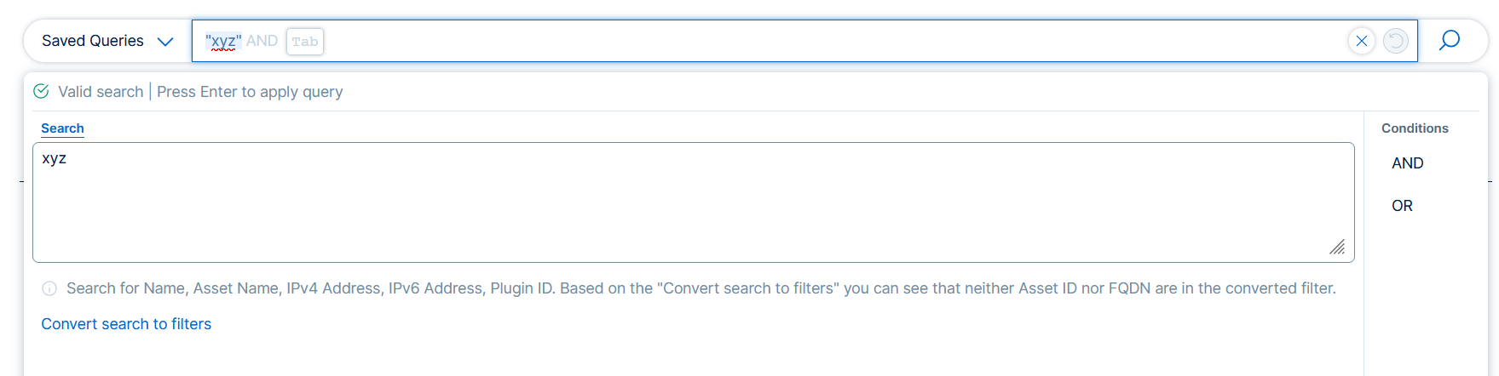Switch to the Search tab
The height and width of the screenshot is (376, 1499).
pyautogui.click(x=62, y=128)
